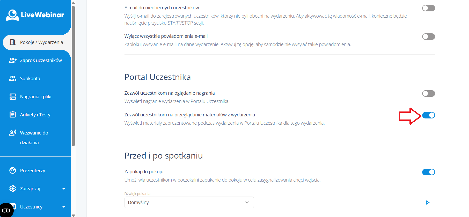This screenshot has width=469, height=217.
Task: Expand the Uczestnicy sidebar submenu arrow
Action: [64, 207]
